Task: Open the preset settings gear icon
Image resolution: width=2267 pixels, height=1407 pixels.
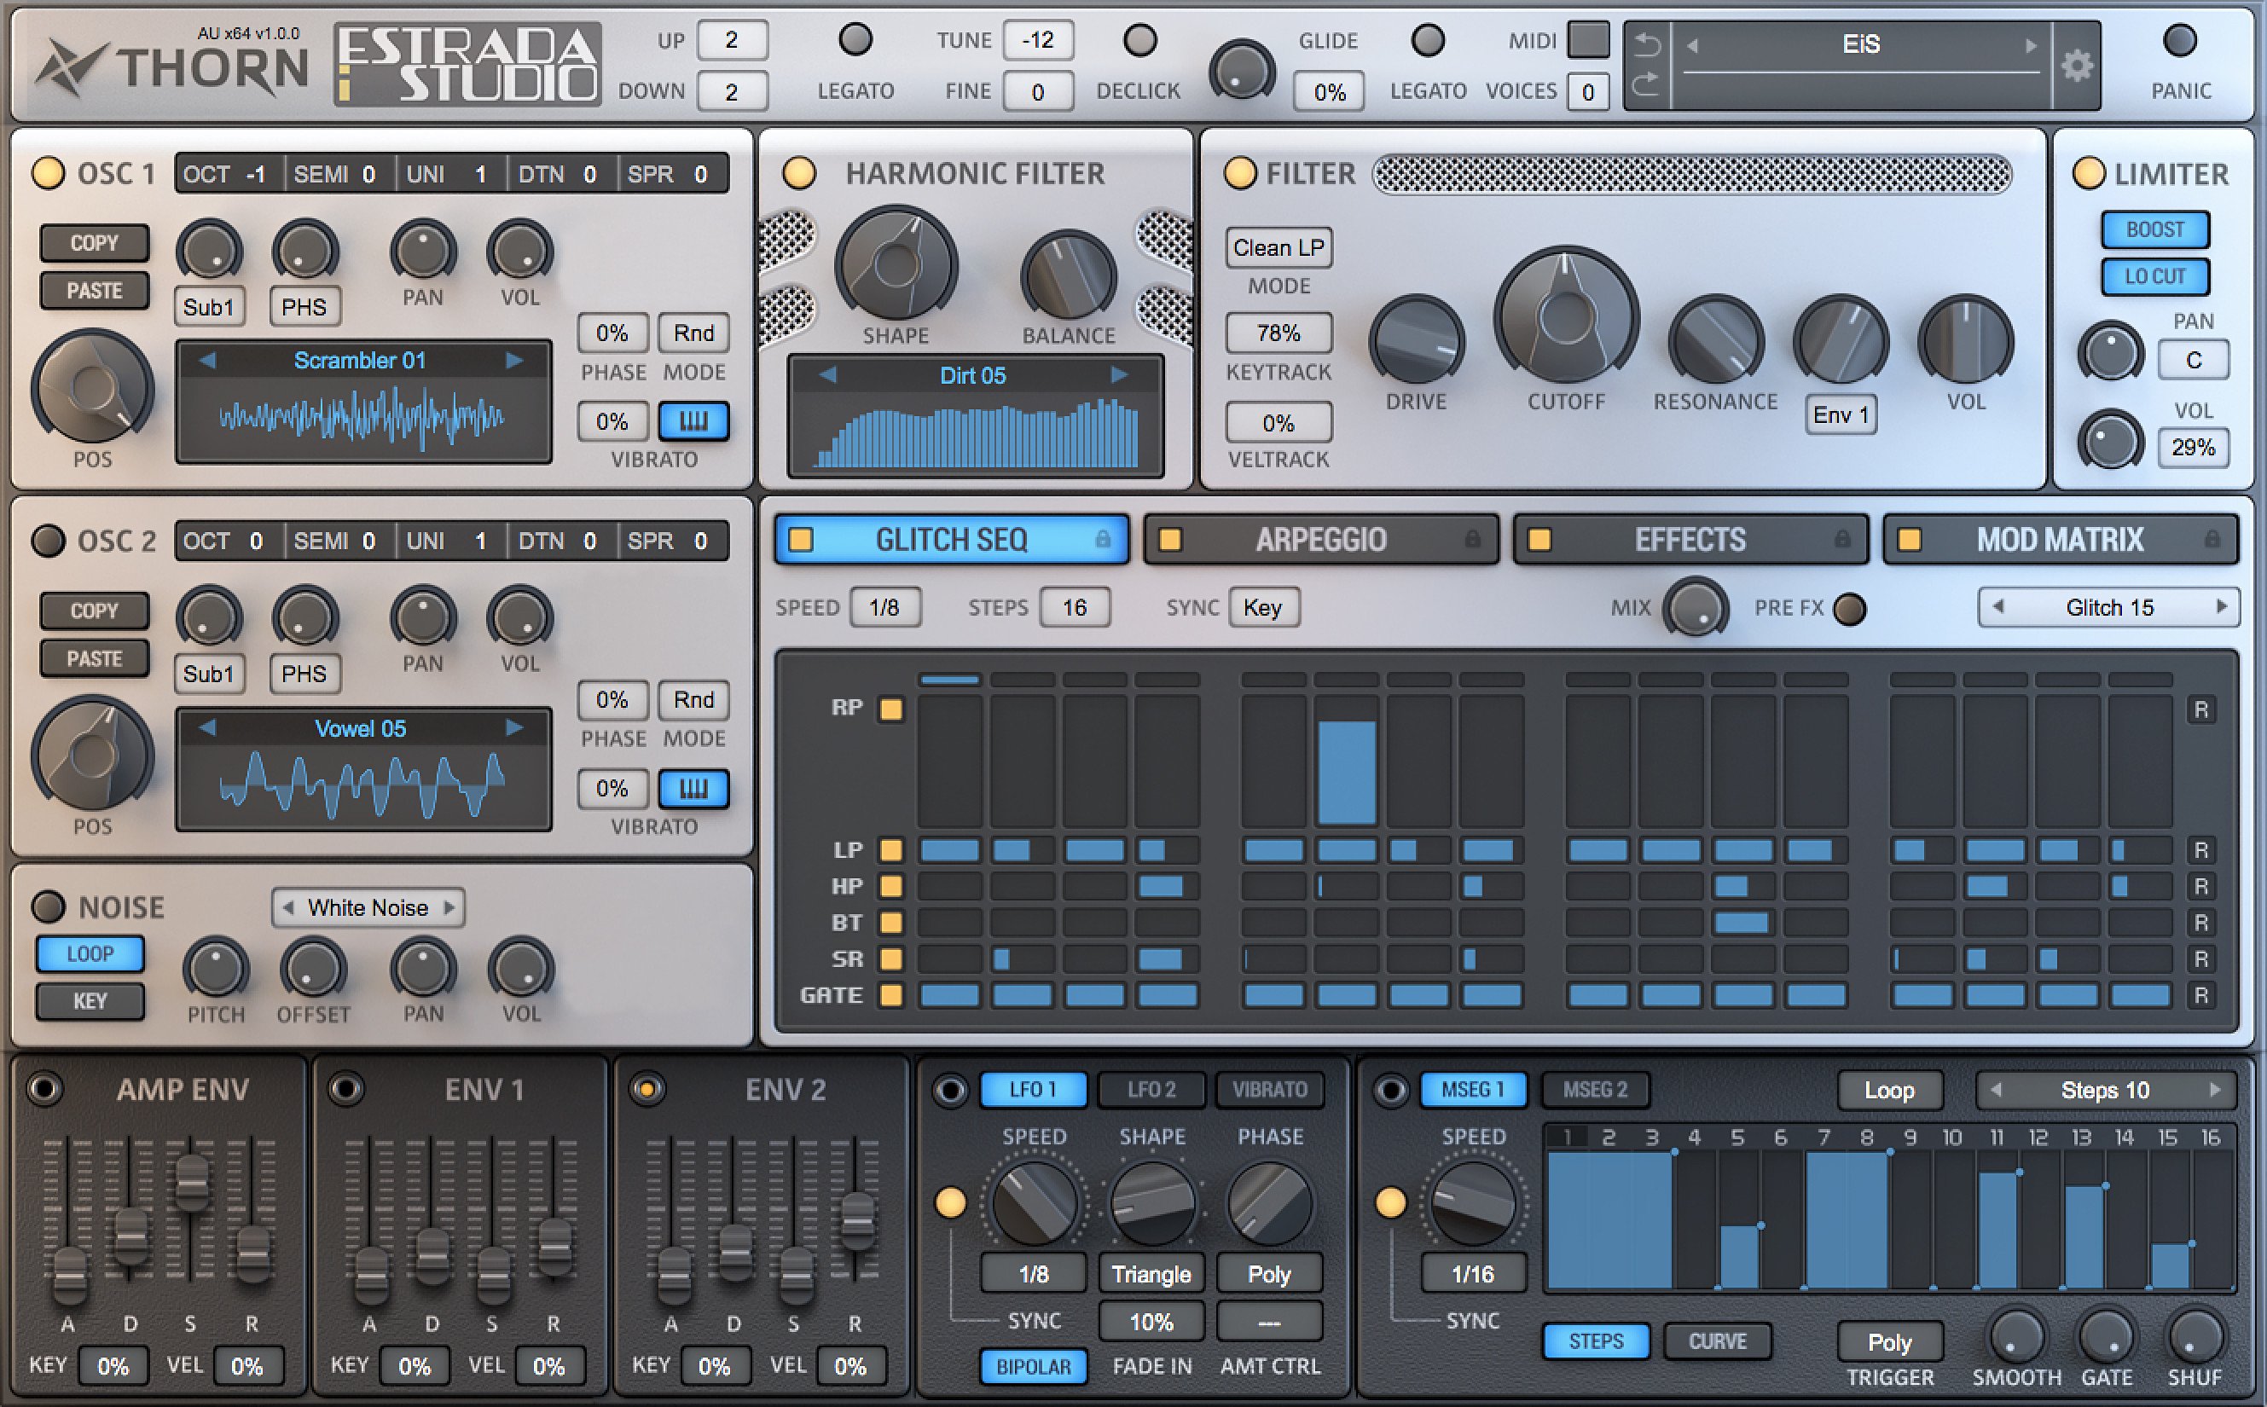Action: point(2077,66)
